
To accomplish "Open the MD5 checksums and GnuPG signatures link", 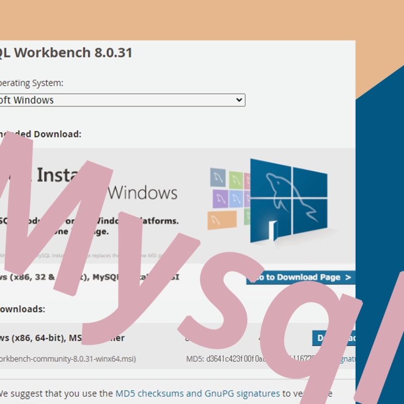I will point(197,394).
